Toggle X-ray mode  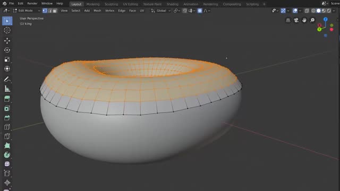click(x=307, y=11)
